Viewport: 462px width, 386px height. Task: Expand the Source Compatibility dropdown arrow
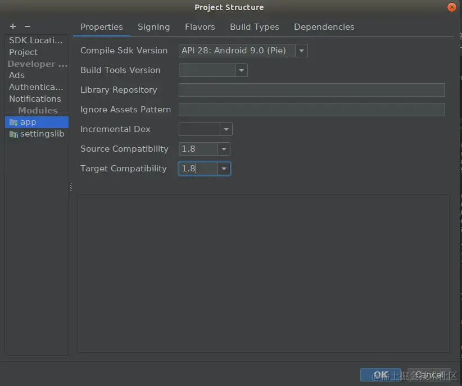tap(224, 149)
